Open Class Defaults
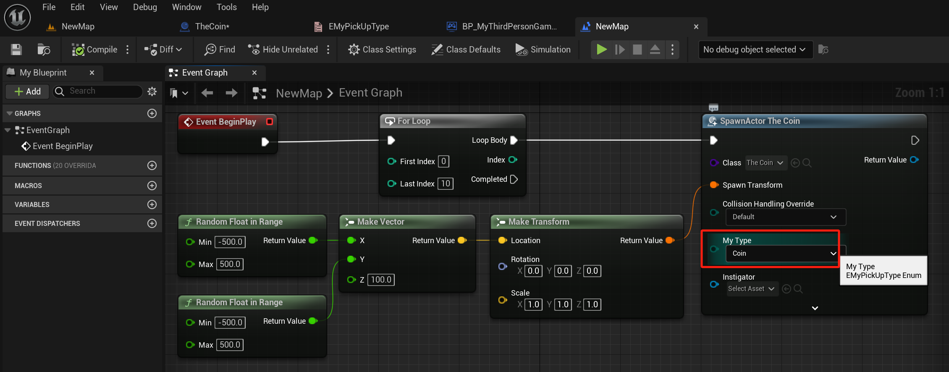Viewport: 949px width, 372px height. pos(466,50)
